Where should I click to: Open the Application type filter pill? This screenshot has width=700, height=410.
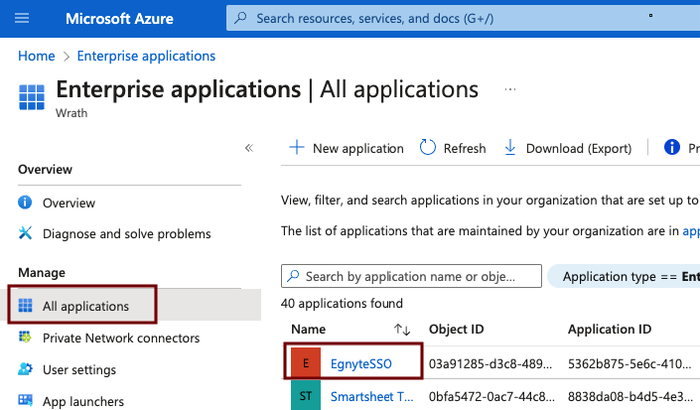(x=625, y=276)
